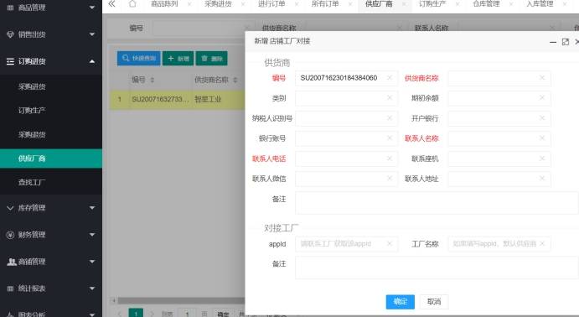The image size is (579, 317).
Task: Focus the 工厂名称 input field
Action: pyautogui.click(x=499, y=243)
